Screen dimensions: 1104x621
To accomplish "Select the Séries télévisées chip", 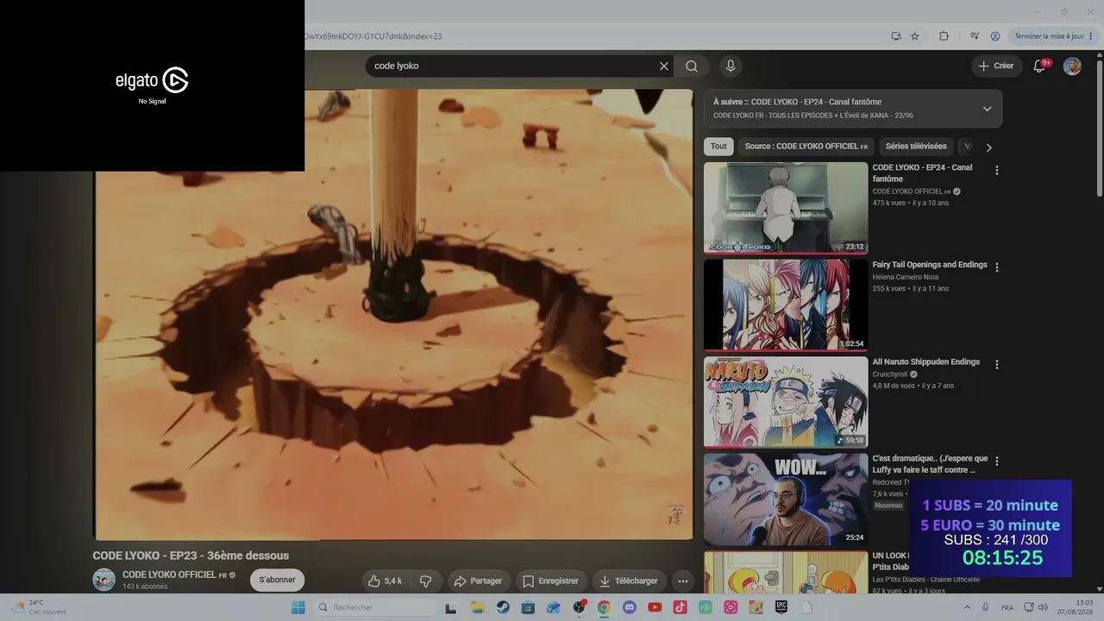I will (x=916, y=147).
